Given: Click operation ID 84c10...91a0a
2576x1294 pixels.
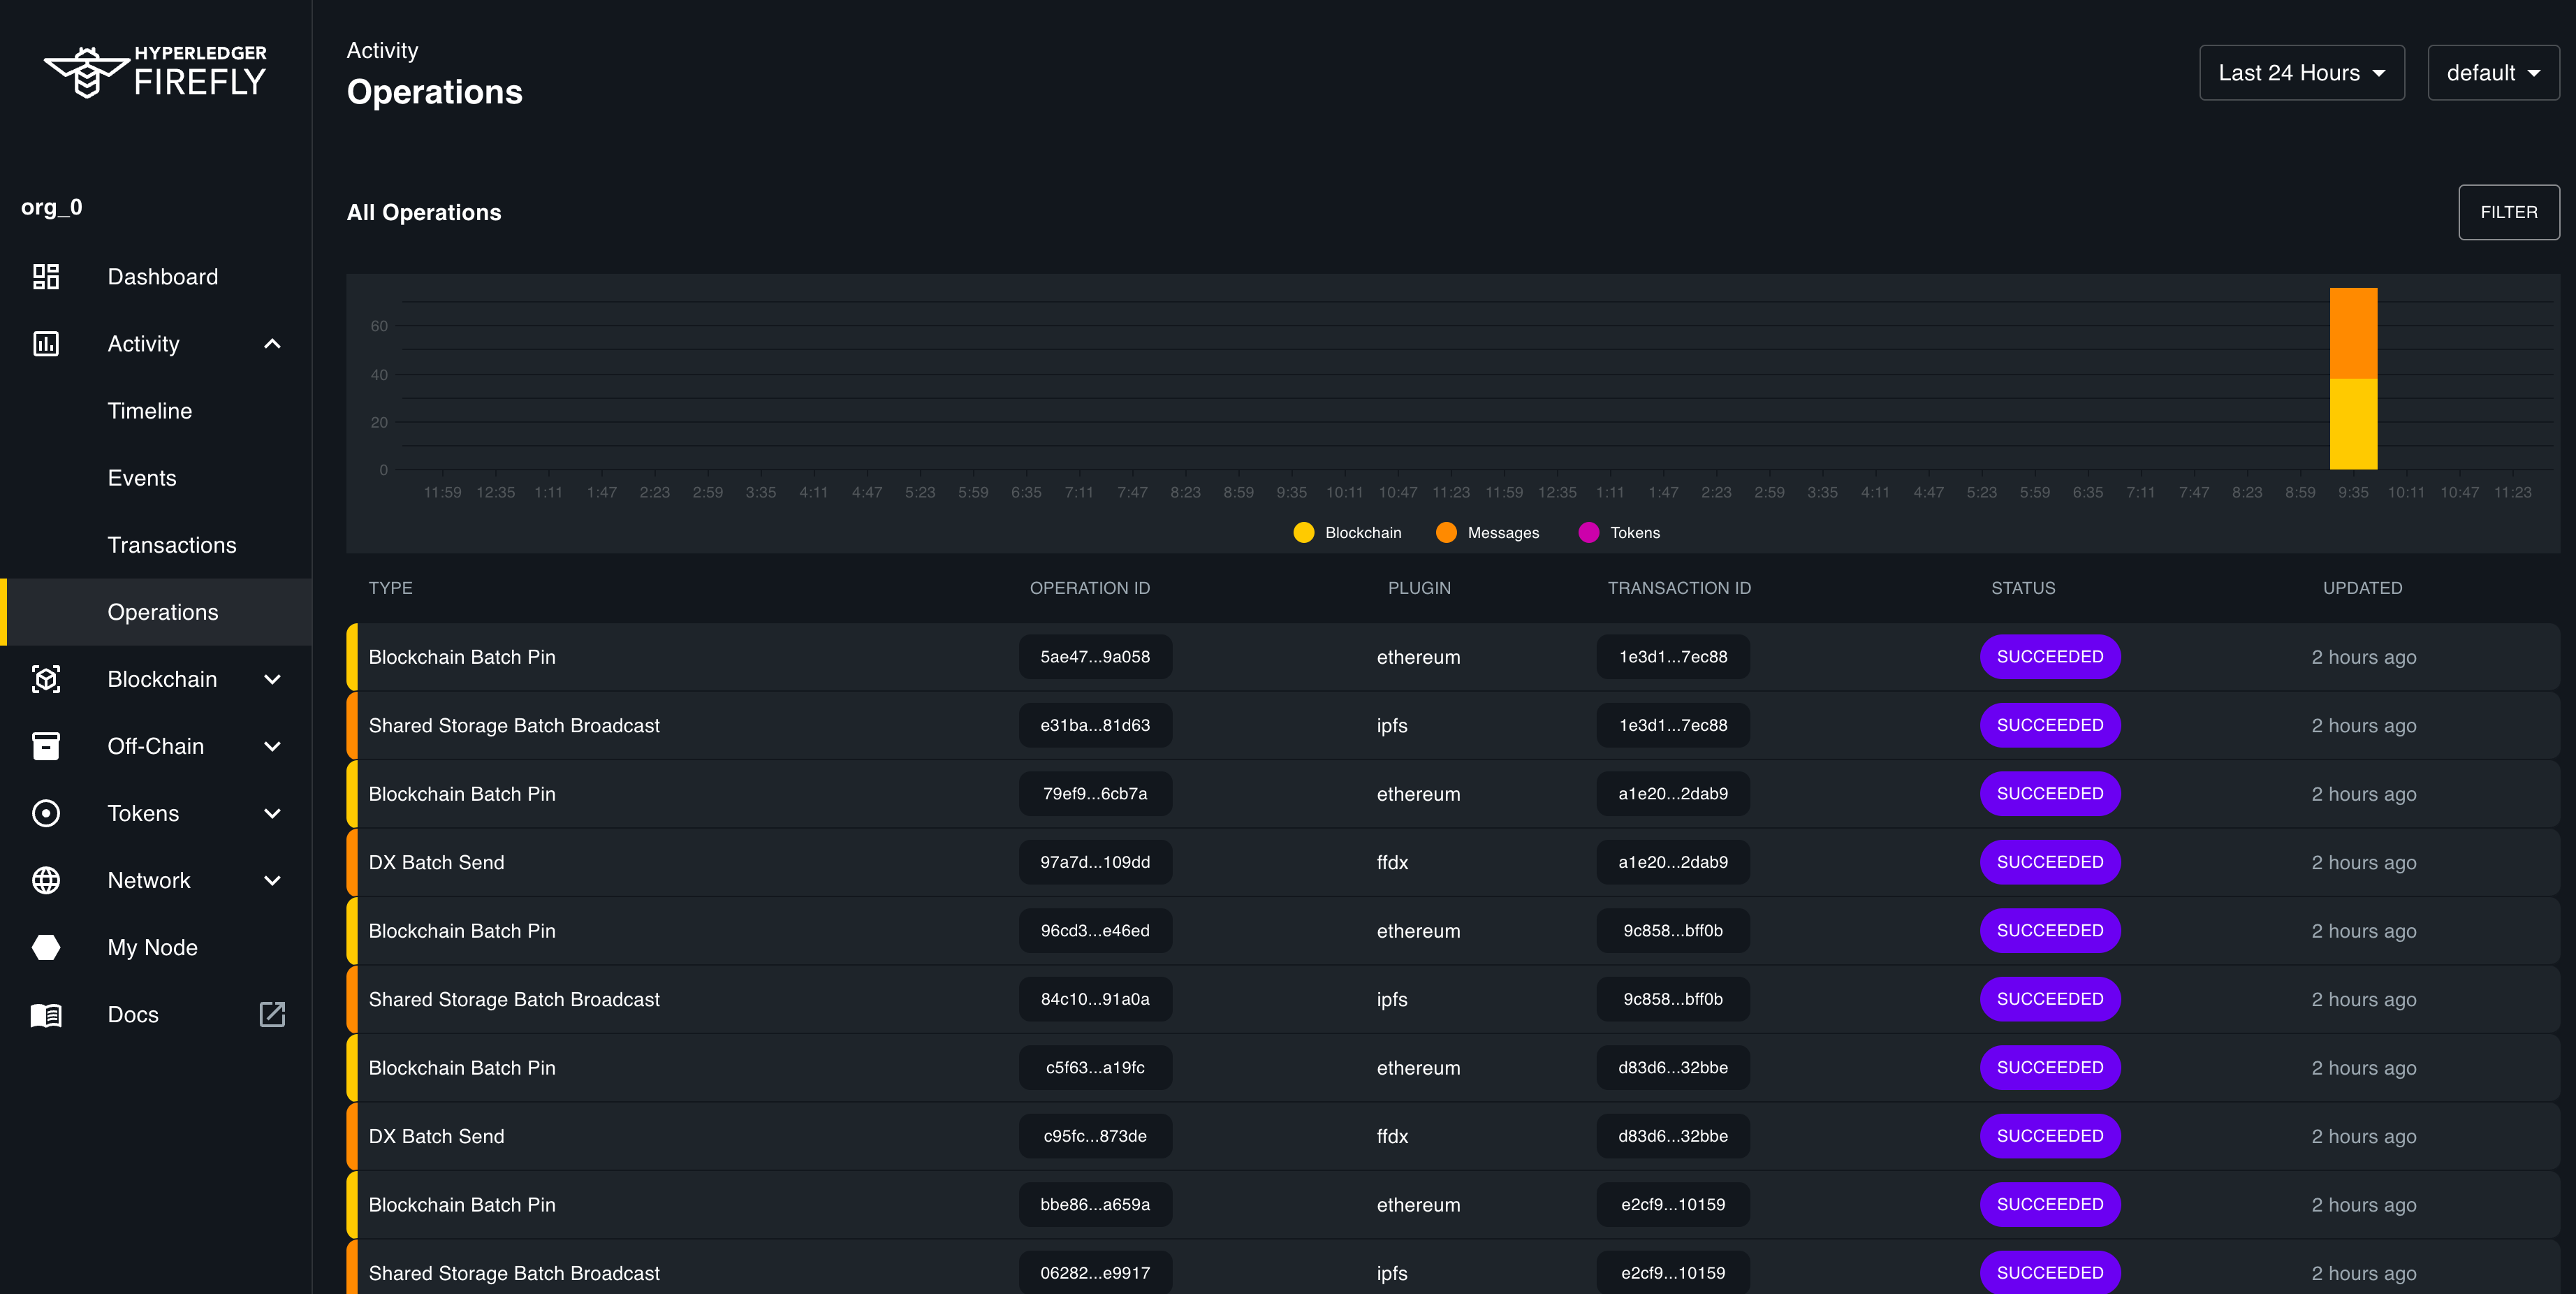Looking at the screenshot, I should click(1095, 999).
